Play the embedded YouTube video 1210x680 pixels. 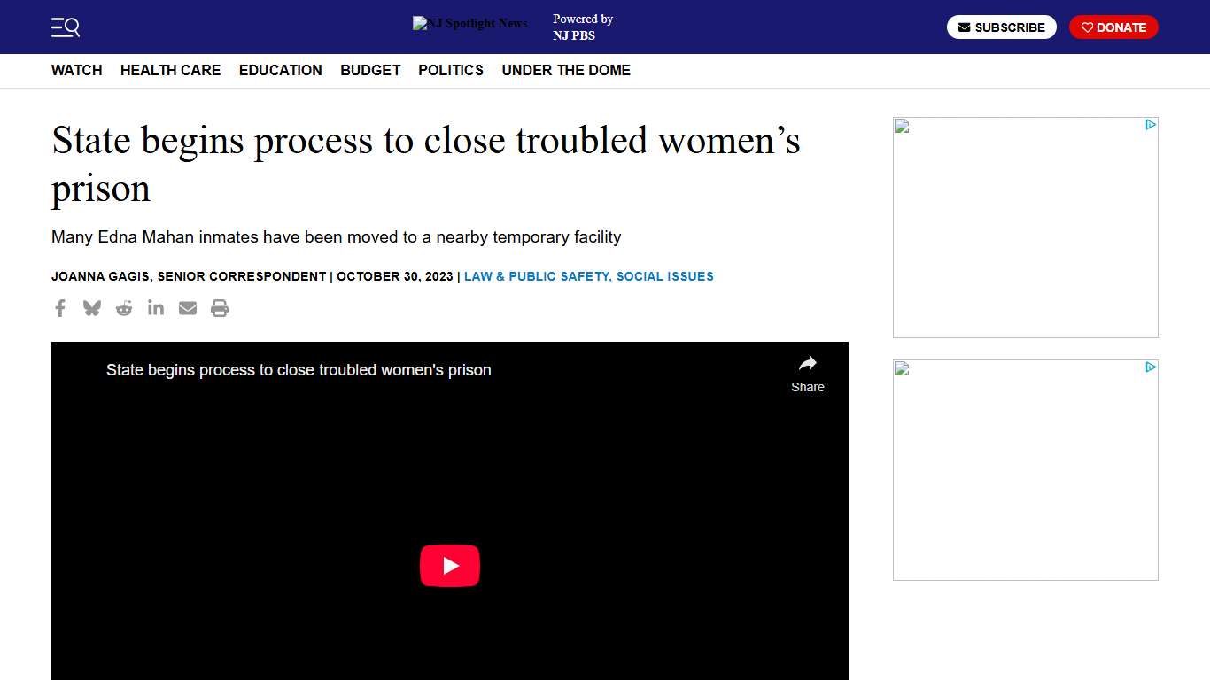pos(450,566)
